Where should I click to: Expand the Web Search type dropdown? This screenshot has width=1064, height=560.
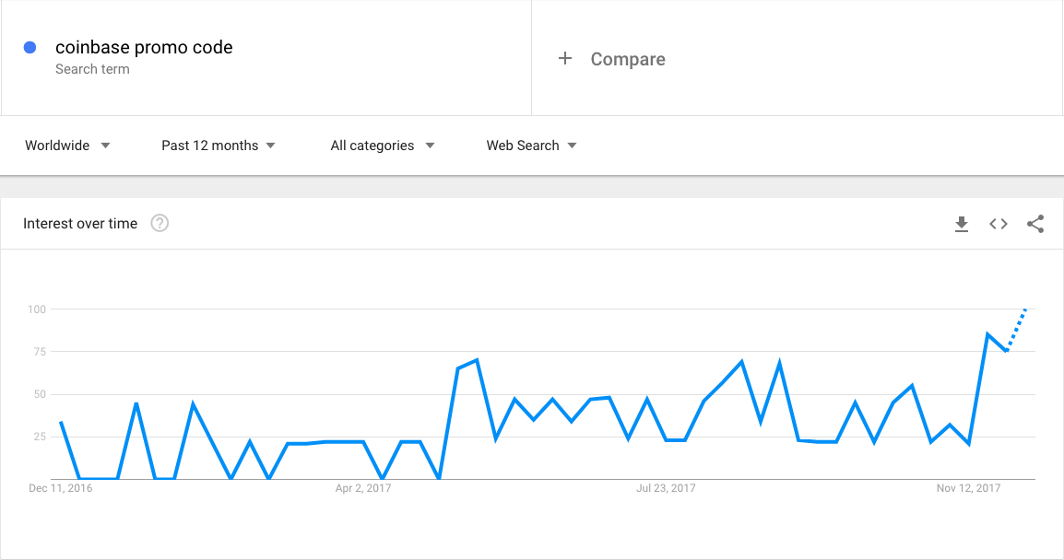point(531,146)
